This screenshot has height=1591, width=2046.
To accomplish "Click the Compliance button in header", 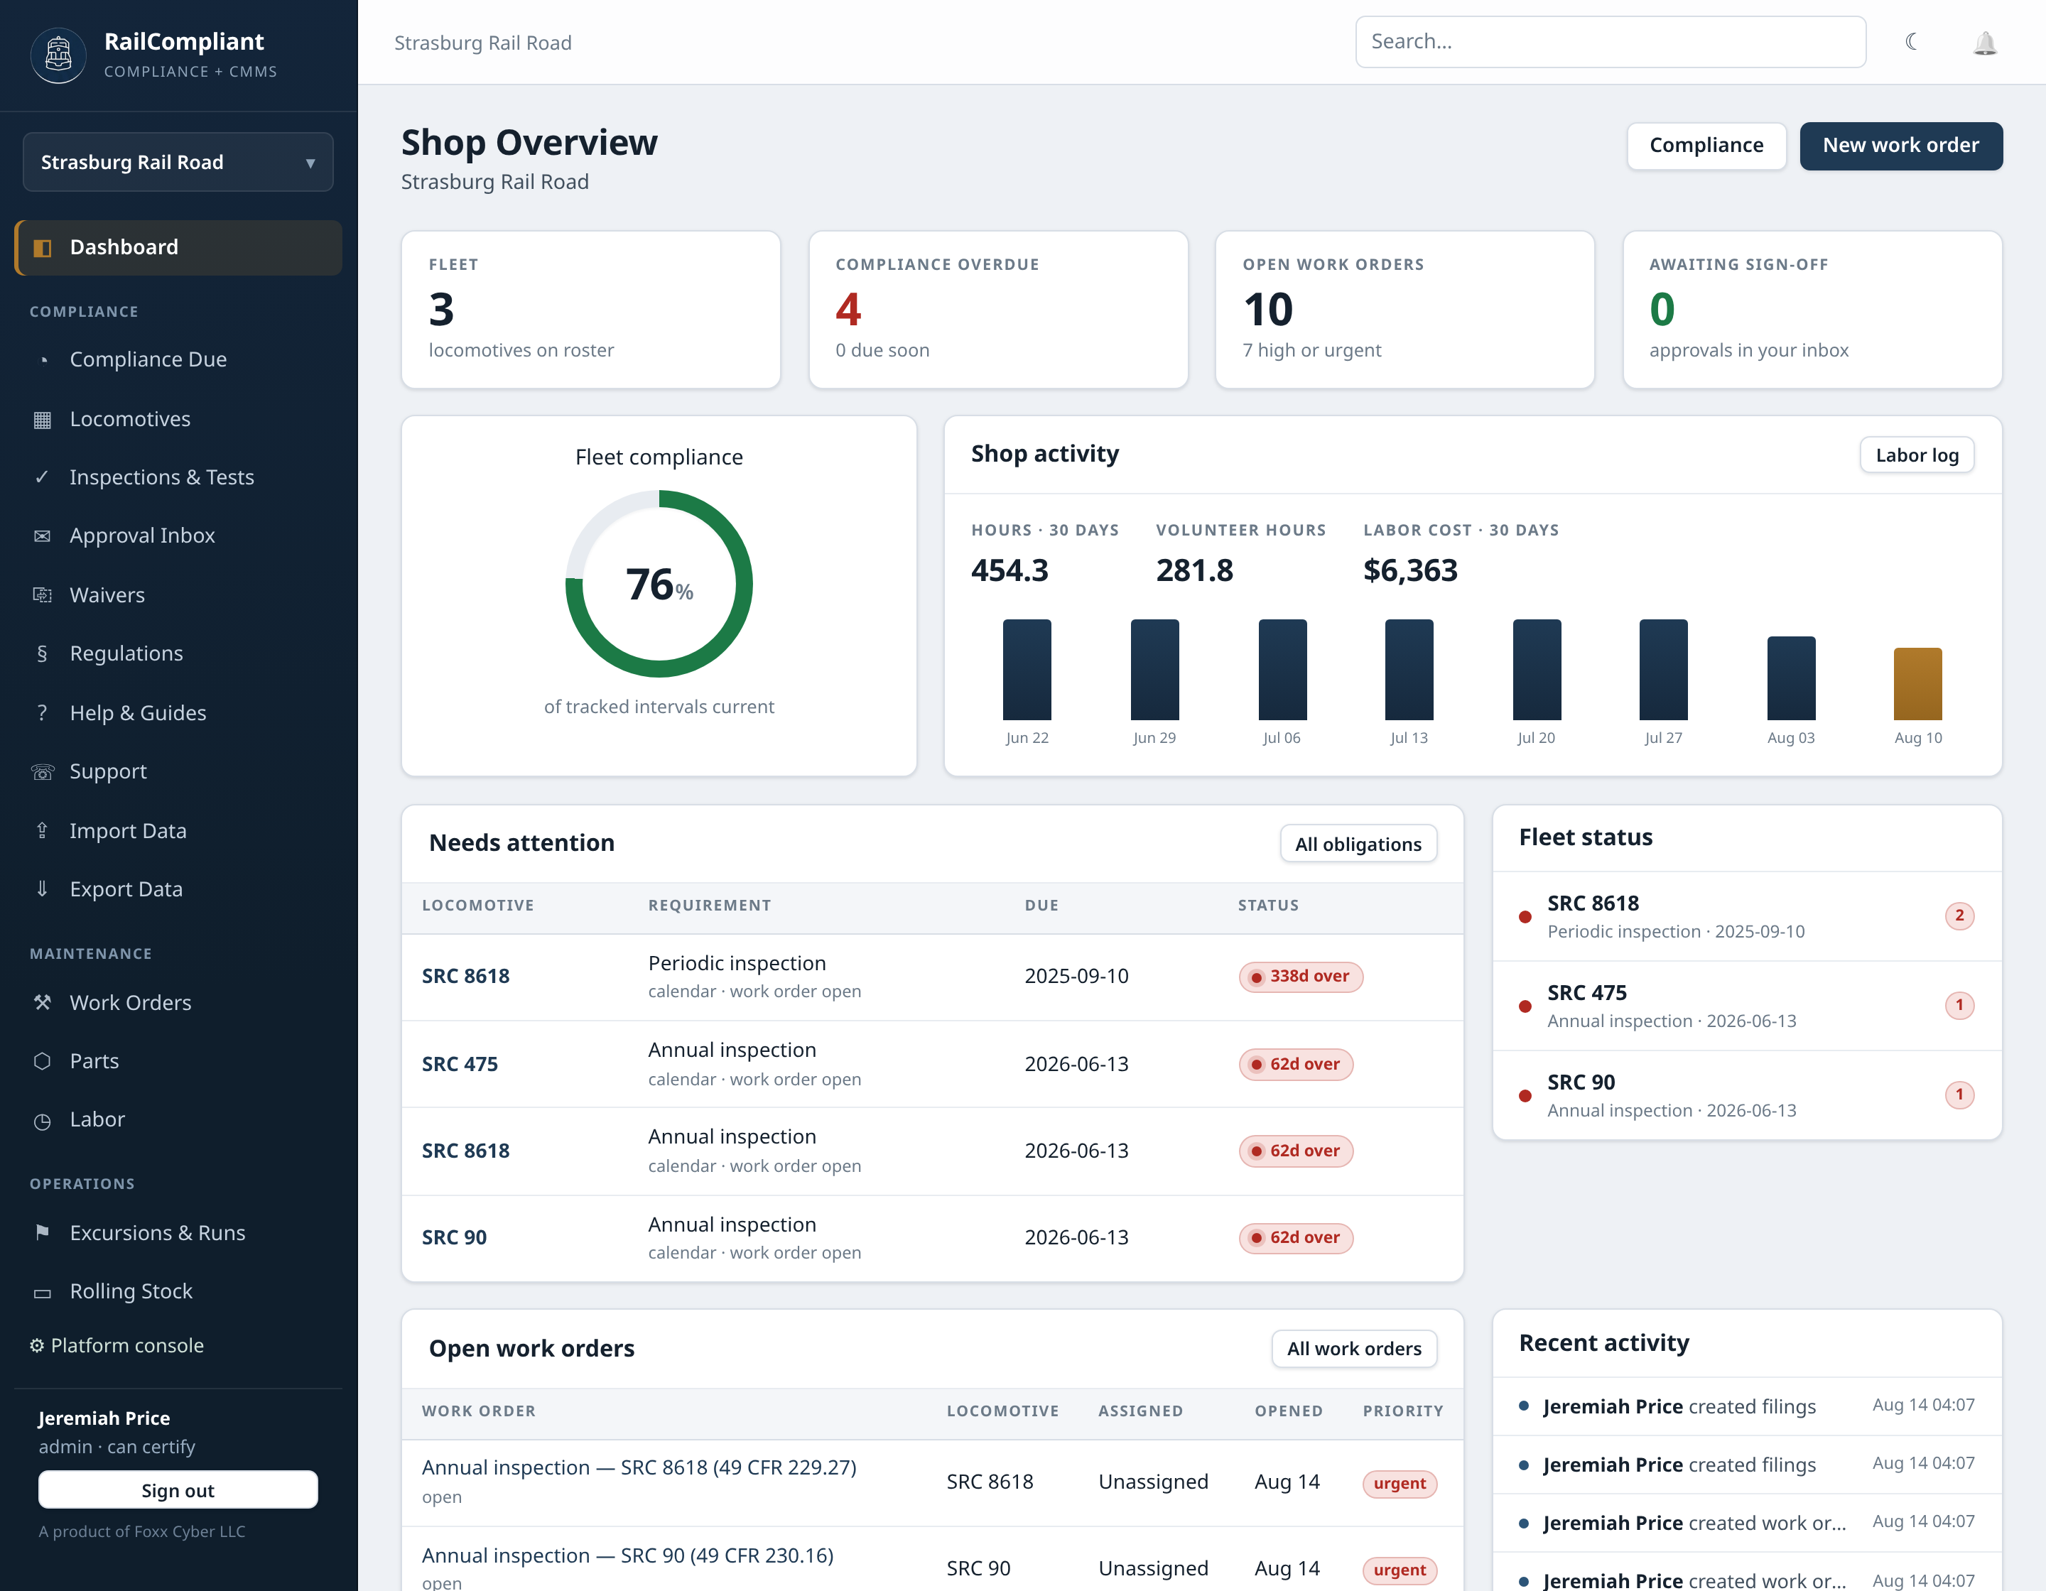I will coord(1706,146).
